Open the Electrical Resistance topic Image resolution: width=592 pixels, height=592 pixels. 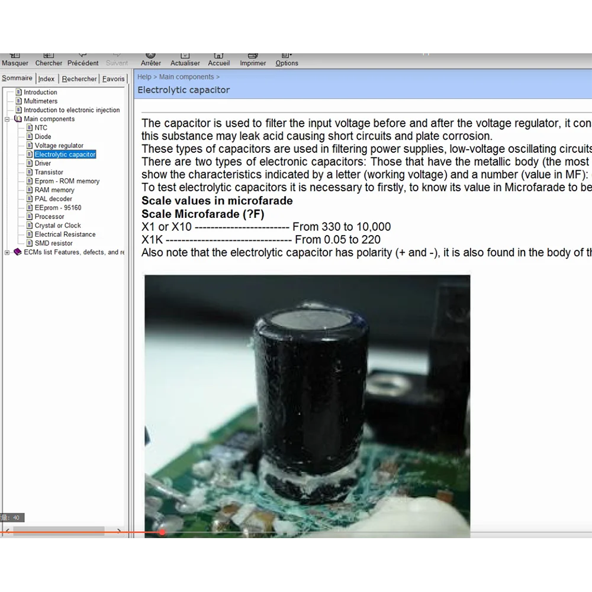click(x=65, y=234)
